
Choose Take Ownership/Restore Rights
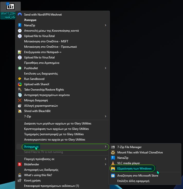click(x=44, y=89)
